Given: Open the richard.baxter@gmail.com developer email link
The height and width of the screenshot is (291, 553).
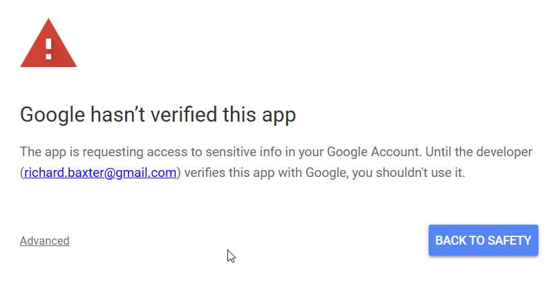Looking at the screenshot, I should (x=100, y=173).
